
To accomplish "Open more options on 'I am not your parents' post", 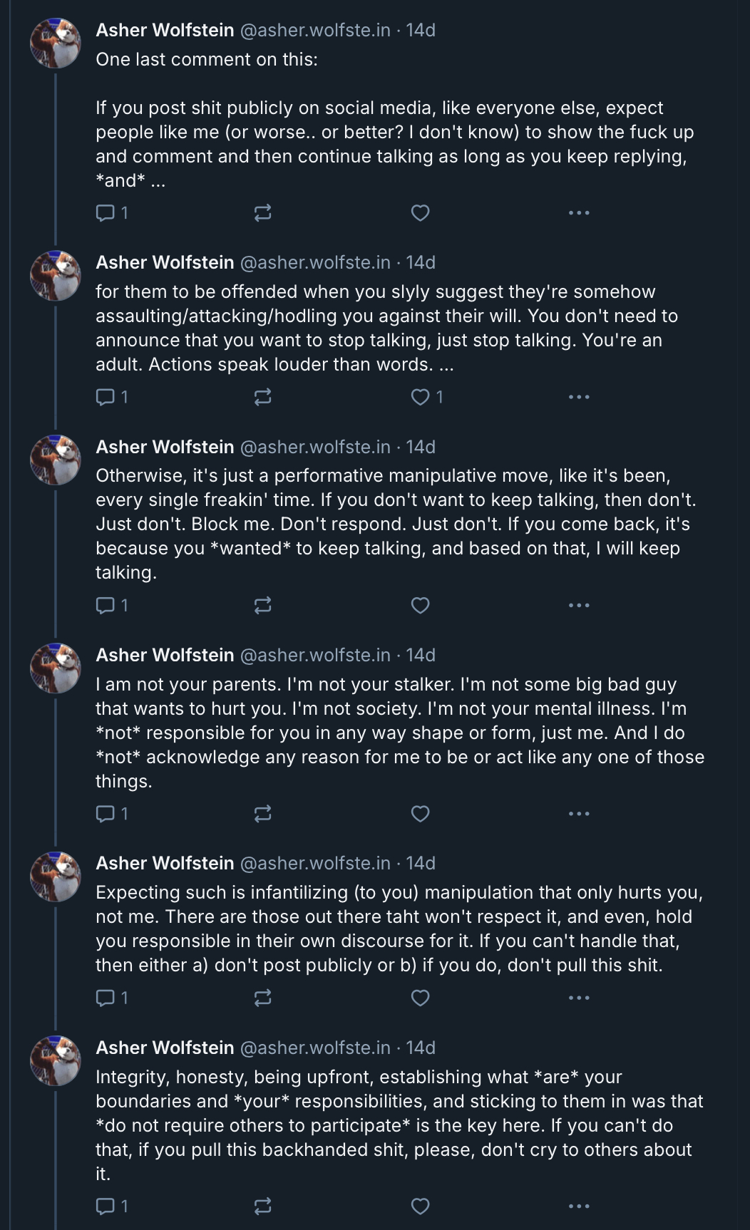I will point(579,813).
